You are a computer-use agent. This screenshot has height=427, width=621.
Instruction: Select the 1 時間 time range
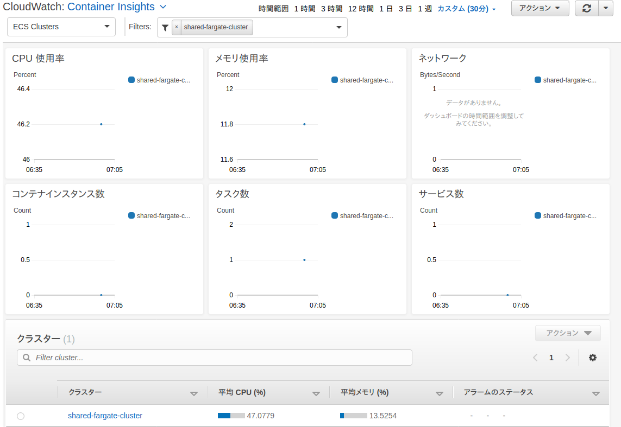click(305, 9)
